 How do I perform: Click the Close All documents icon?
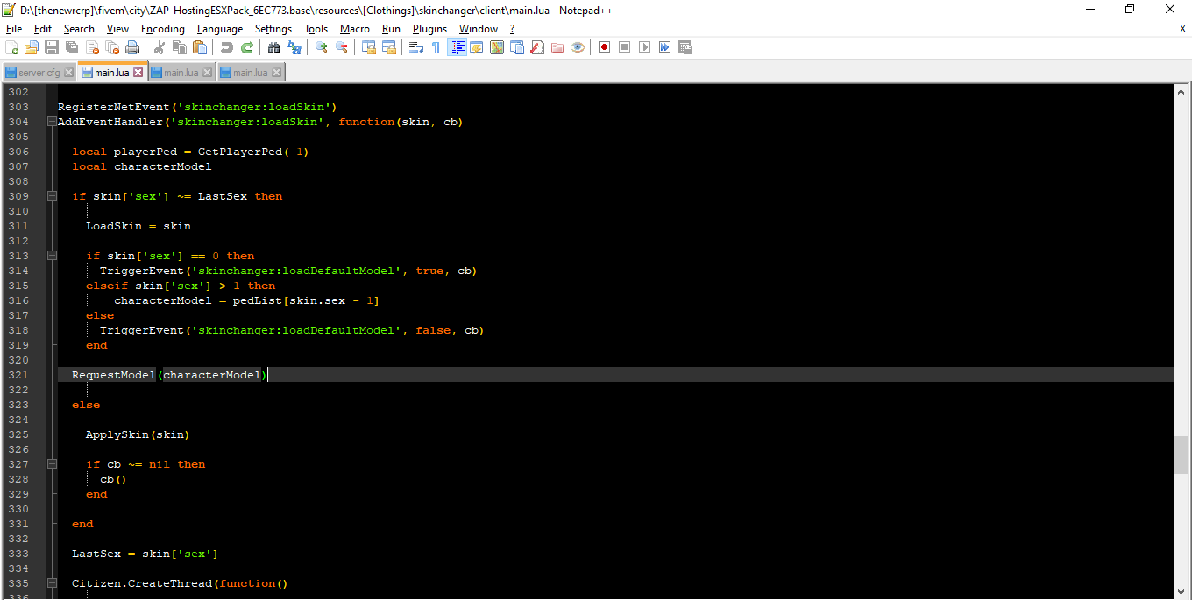click(112, 47)
